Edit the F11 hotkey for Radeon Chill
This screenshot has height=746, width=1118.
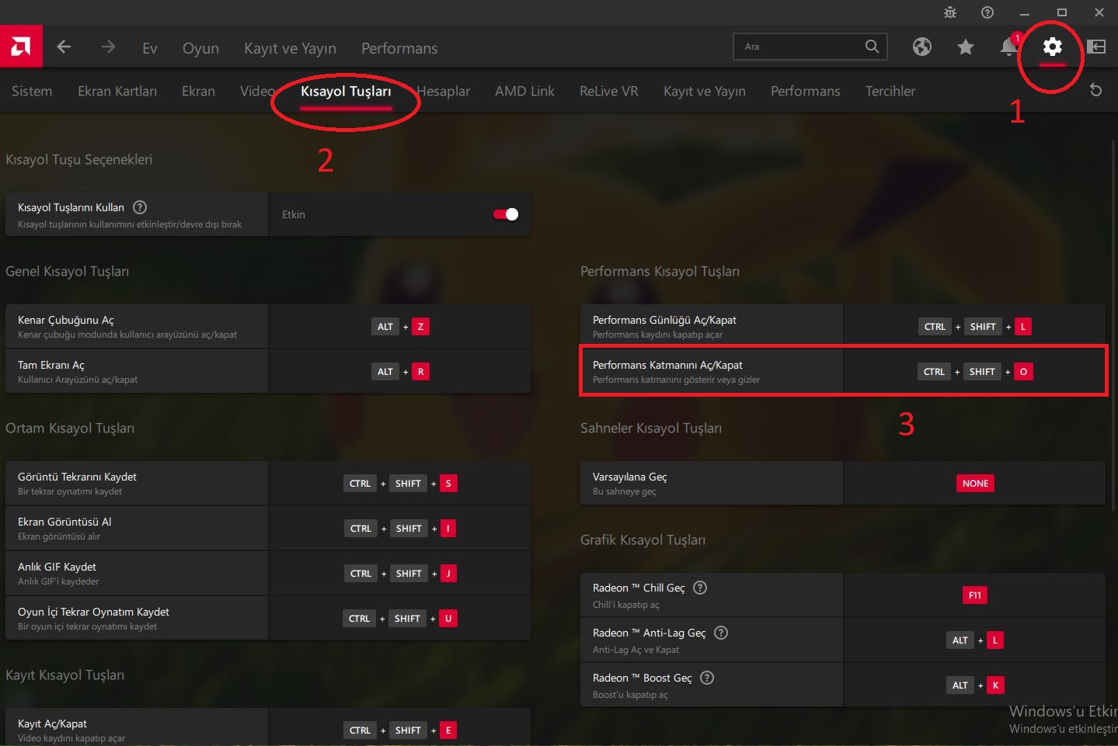(975, 595)
